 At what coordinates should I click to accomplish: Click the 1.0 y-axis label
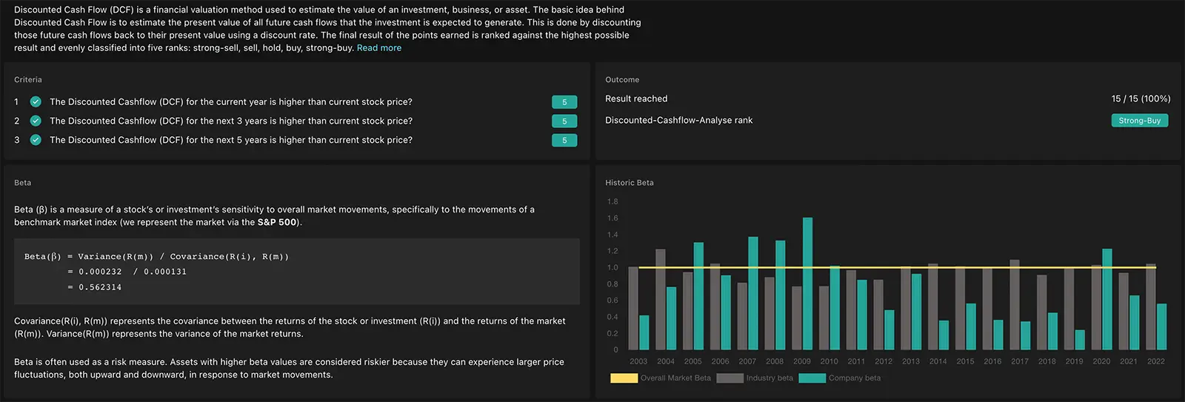[612, 268]
